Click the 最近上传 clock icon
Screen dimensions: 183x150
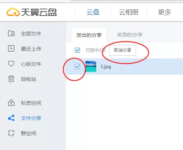(11, 48)
